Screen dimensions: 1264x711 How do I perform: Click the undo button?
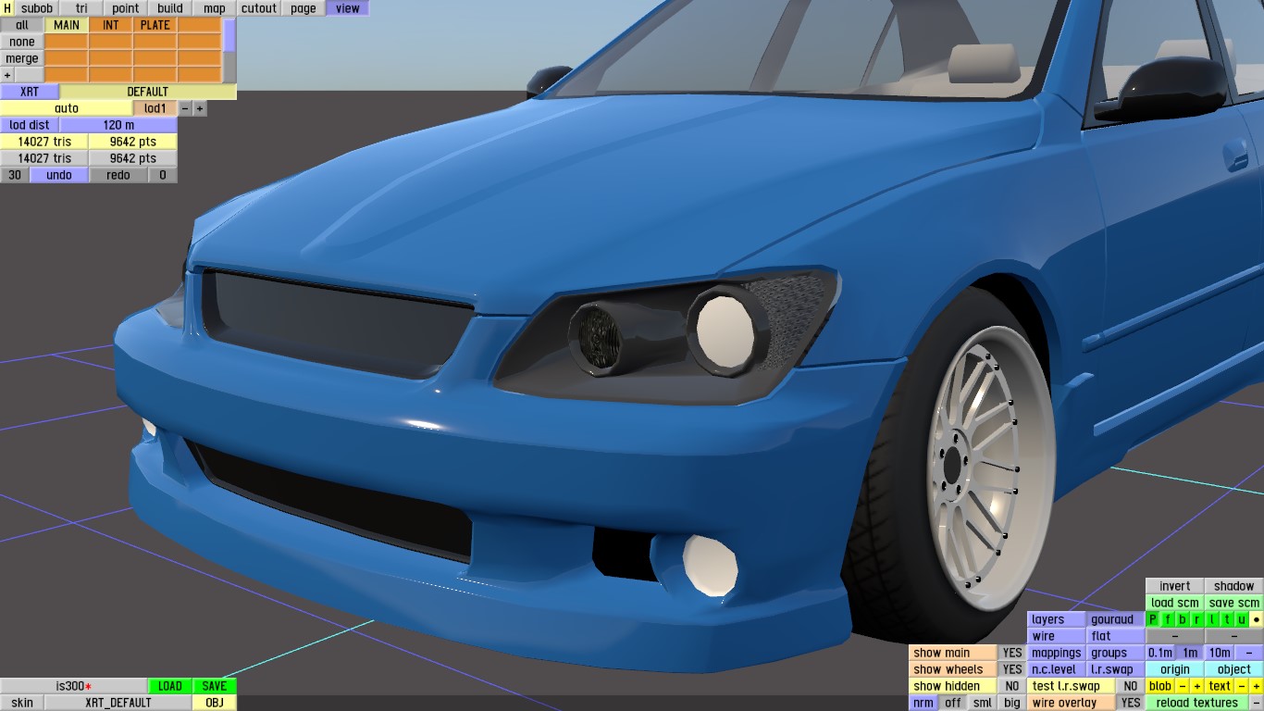[x=59, y=175]
